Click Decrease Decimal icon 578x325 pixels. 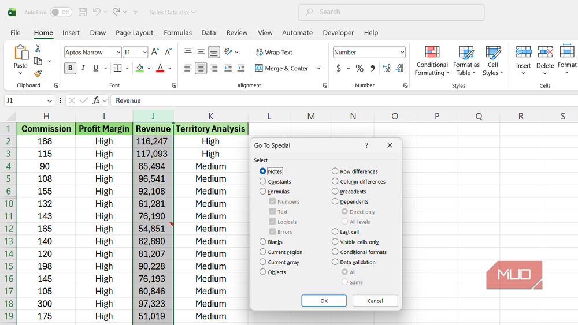[x=399, y=69]
